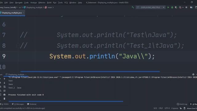Click the src breadcrumb in the navigation bar
This screenshot has height=111, width=197.
[20, 7]
